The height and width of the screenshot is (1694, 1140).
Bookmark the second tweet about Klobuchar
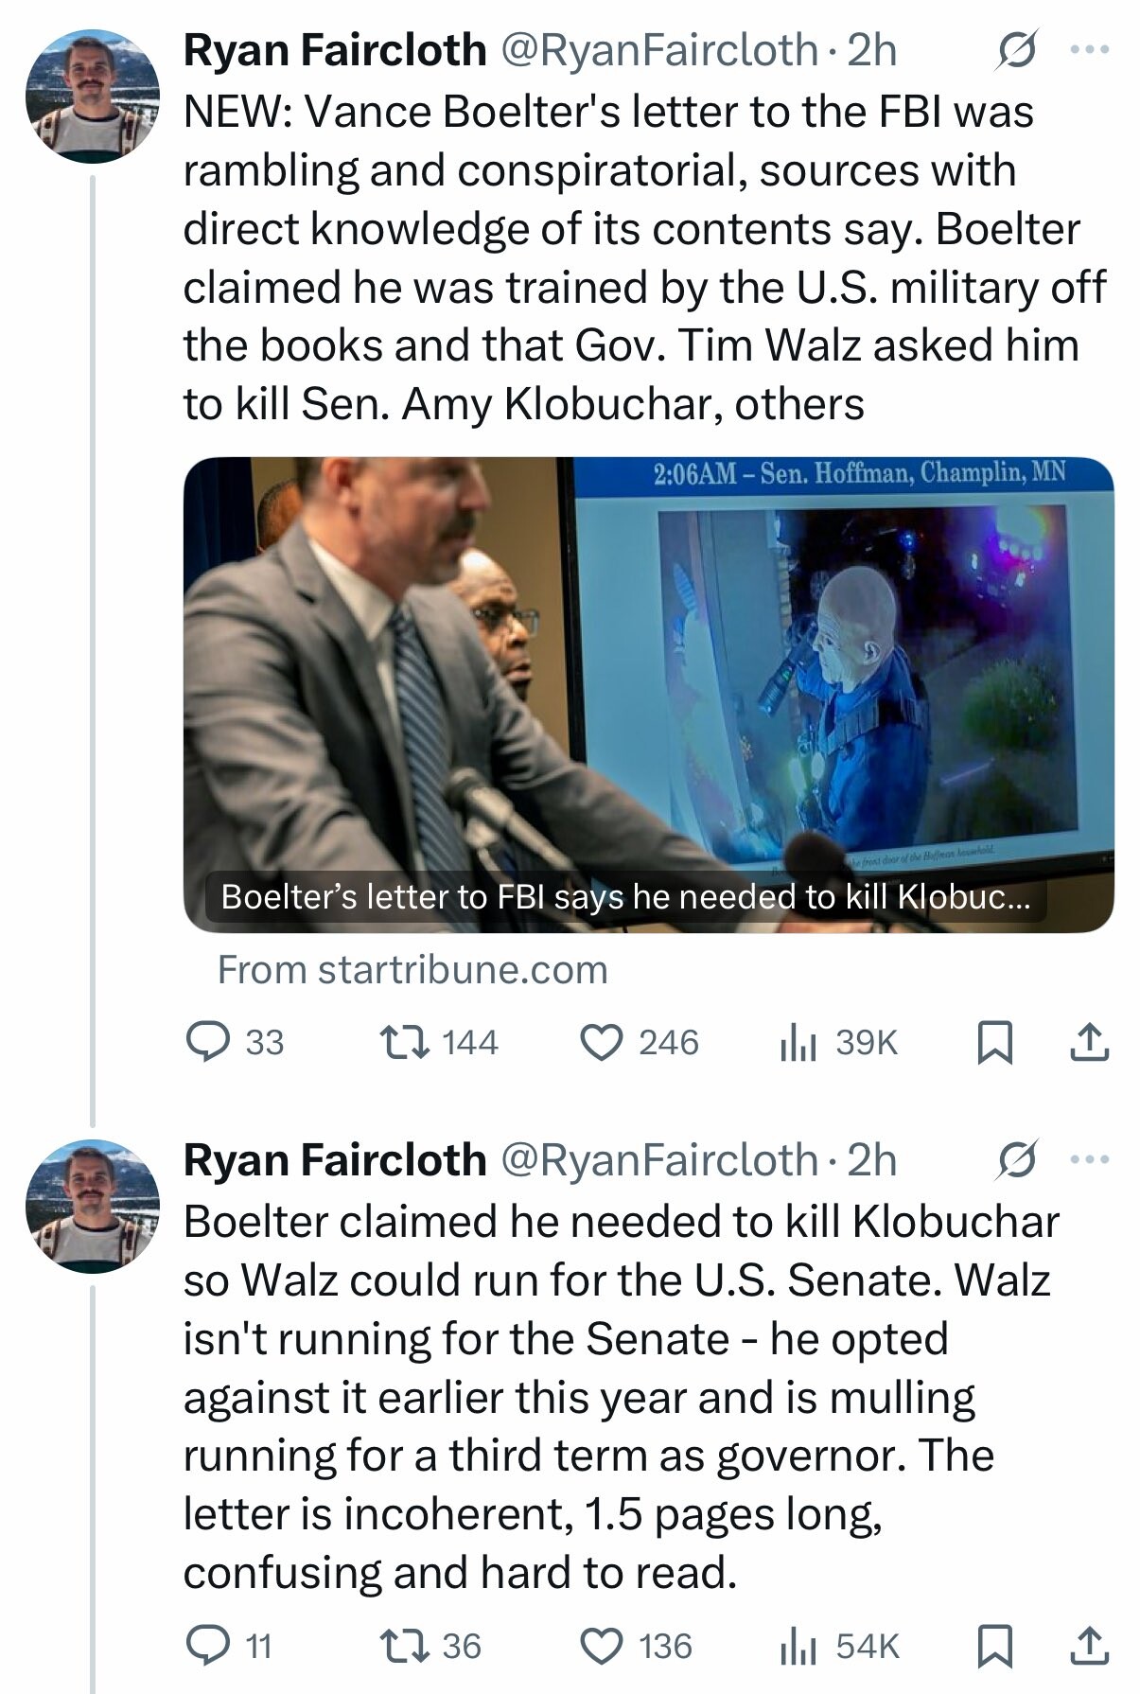tap(994, 1646)
